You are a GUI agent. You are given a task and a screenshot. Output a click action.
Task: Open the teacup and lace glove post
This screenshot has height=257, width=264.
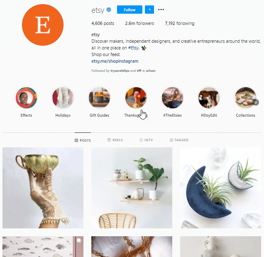43,188
